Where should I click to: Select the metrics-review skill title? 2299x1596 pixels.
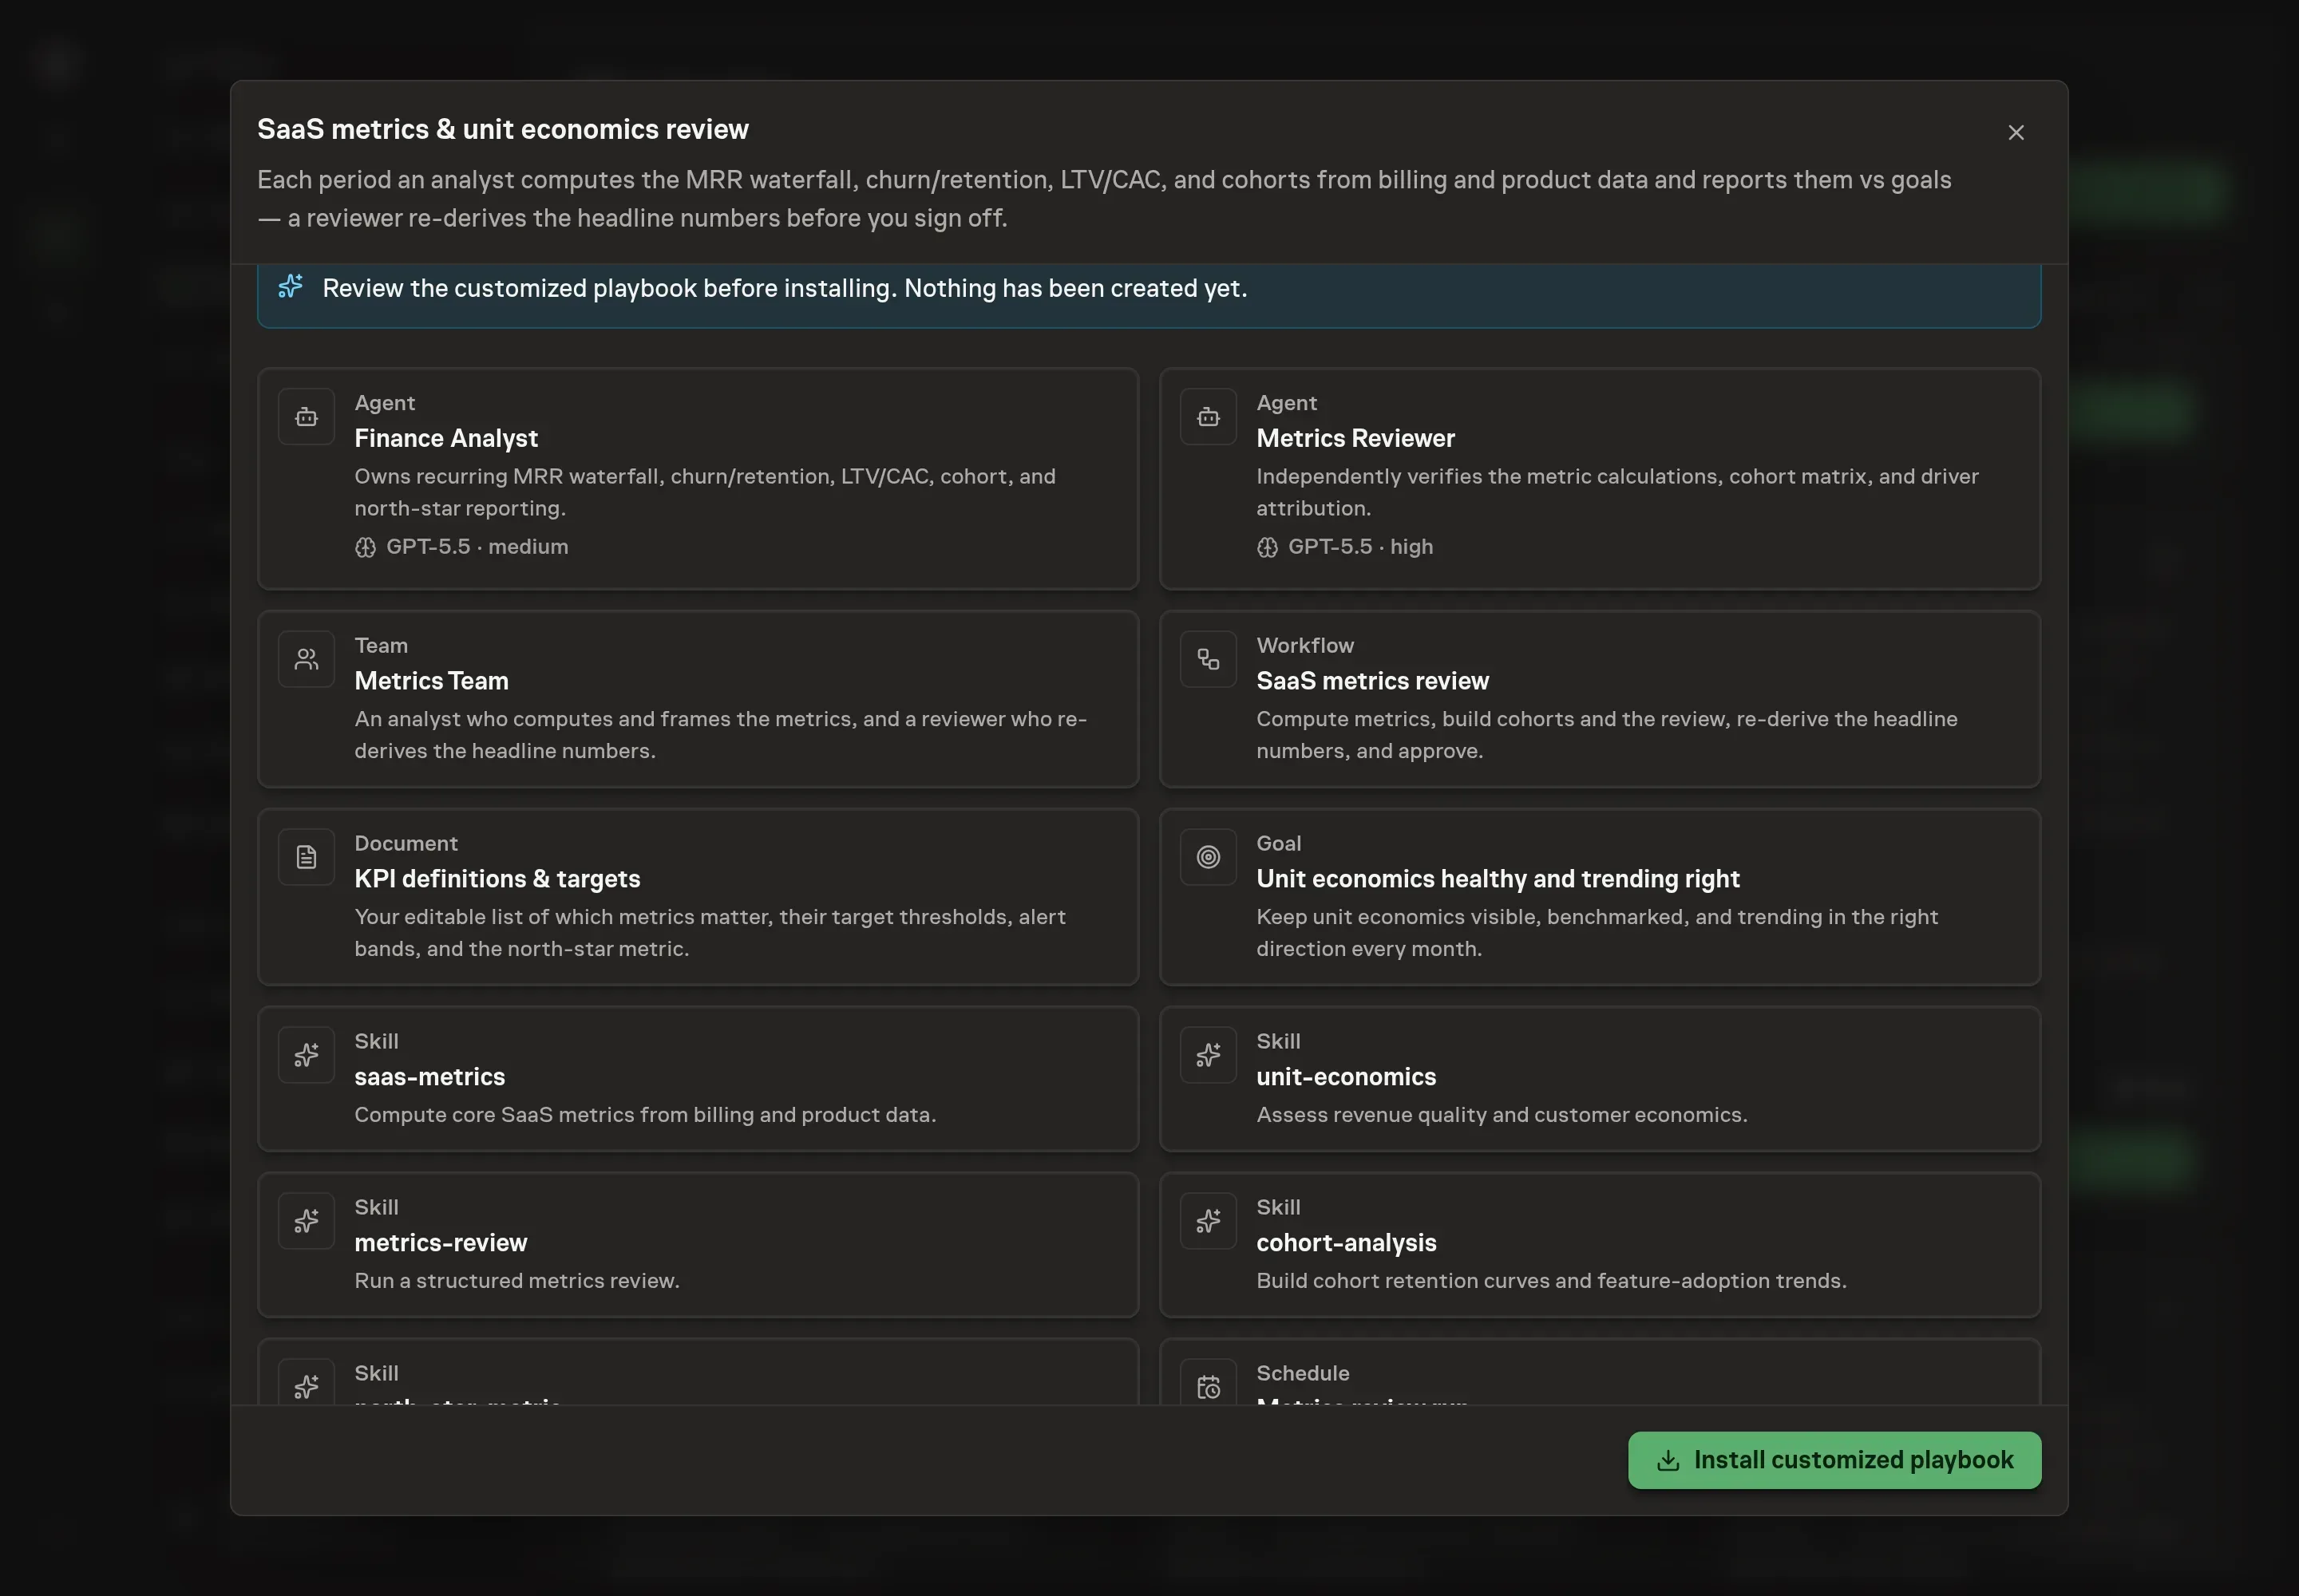[x=440, y=1243]
